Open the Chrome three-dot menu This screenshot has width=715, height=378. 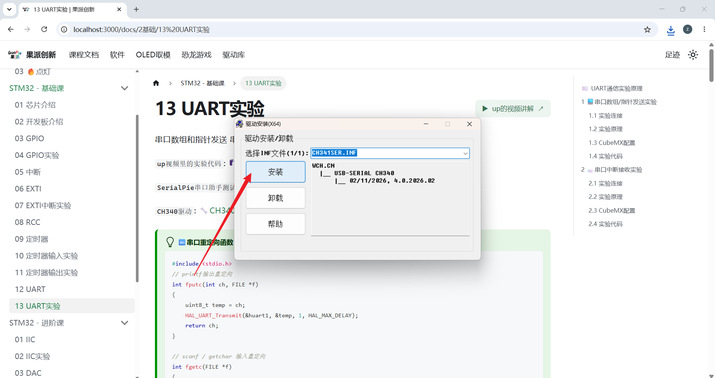point(704,29)
